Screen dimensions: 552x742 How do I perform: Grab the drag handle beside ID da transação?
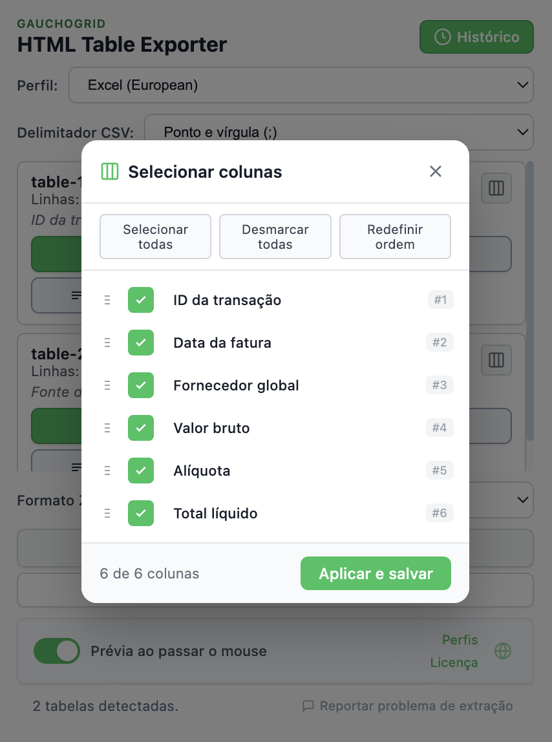click(x=107, y=300)
